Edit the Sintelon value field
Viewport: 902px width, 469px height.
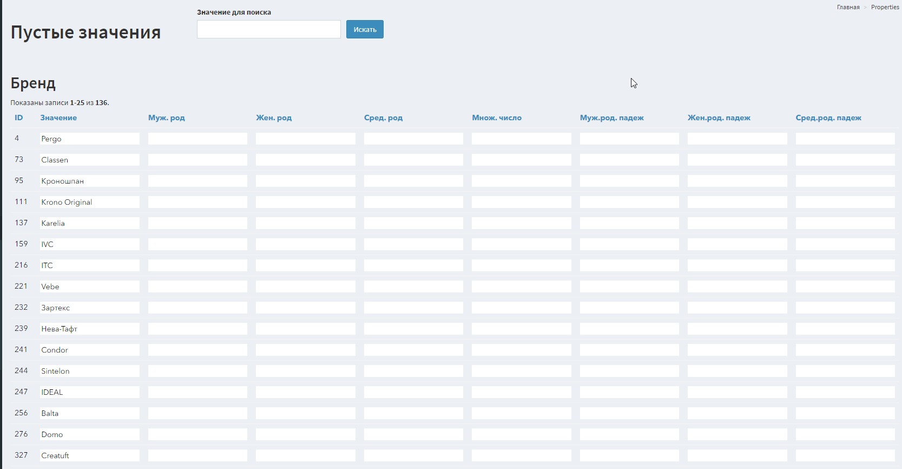point(90,371)
